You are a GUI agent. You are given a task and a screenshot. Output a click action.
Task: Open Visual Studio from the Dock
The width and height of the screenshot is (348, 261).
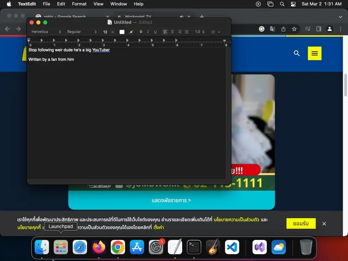[x=259, y=247]
